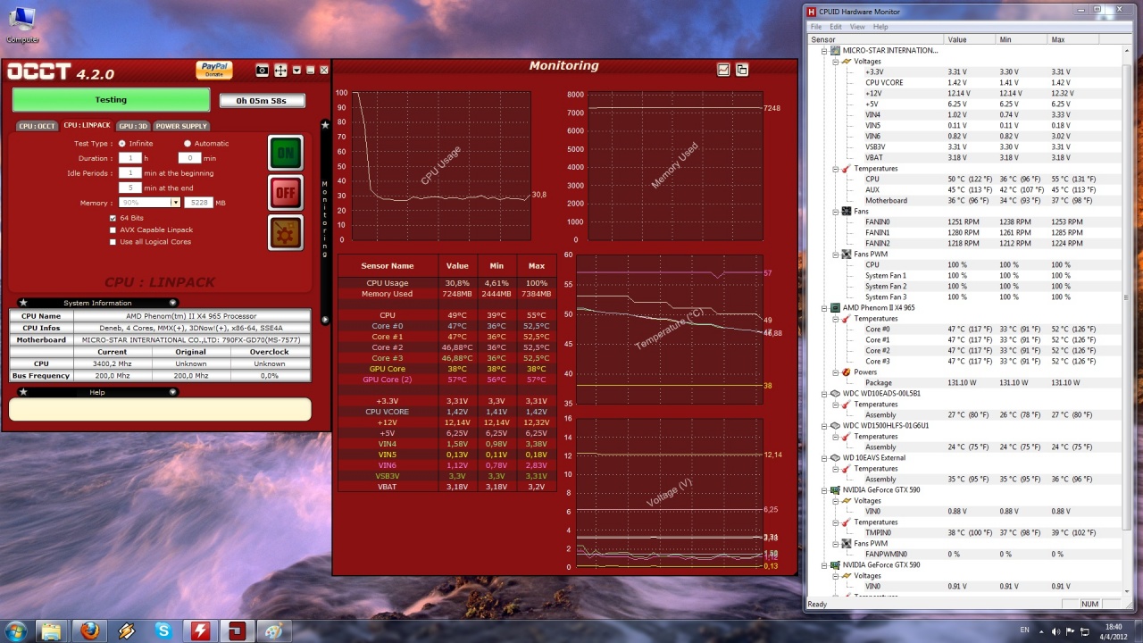Image resolution: width=1143 pixels, height=643 pixels.
Task: Open the Edit menu in Hardware Monitor
Action: 836,27
